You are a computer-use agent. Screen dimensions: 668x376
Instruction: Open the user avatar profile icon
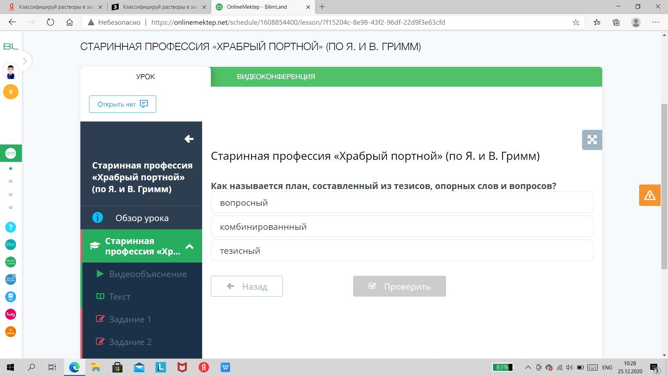pos(10,71)
